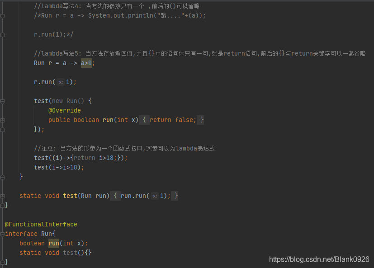The width and height of the screenshot is (374, 268).
Task: Click the @Override annotation
Action: (65, 110)
